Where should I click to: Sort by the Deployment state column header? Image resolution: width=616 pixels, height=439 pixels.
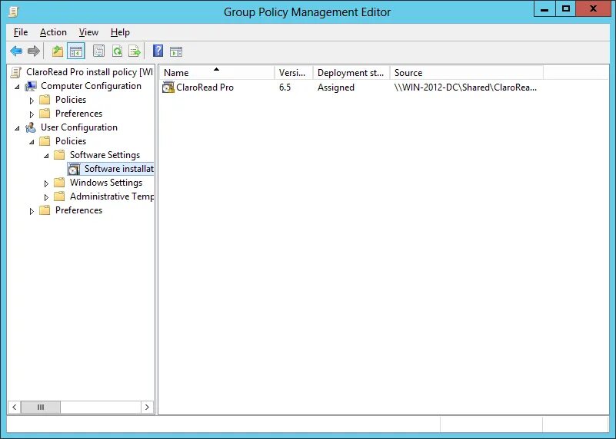pos(351,72)
